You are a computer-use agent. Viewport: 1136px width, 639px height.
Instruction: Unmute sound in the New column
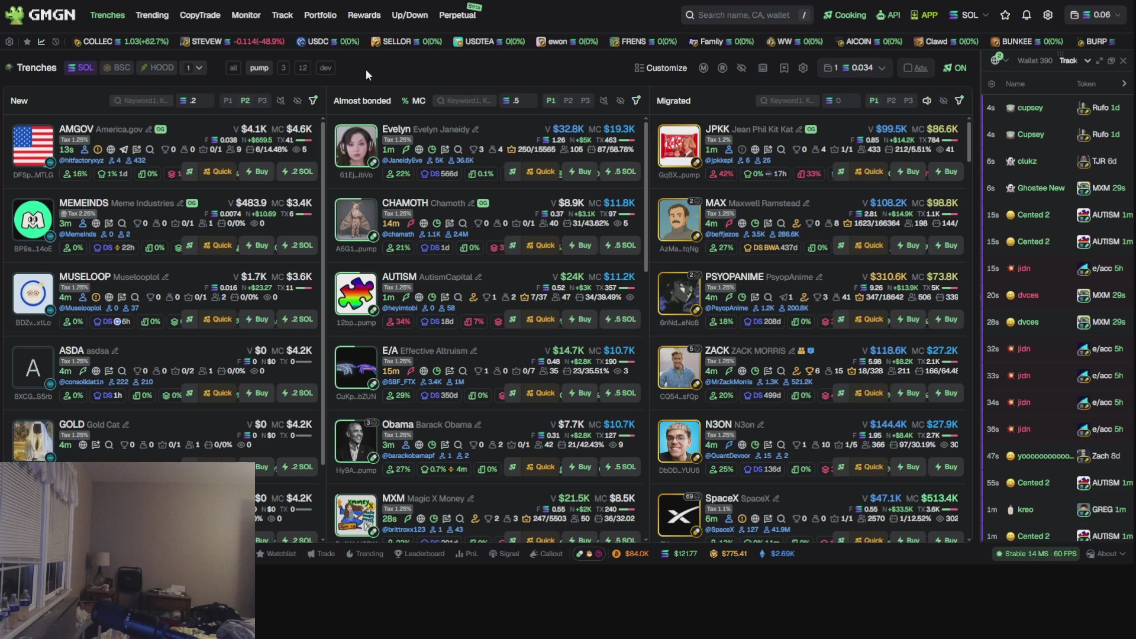pos(280,101)
